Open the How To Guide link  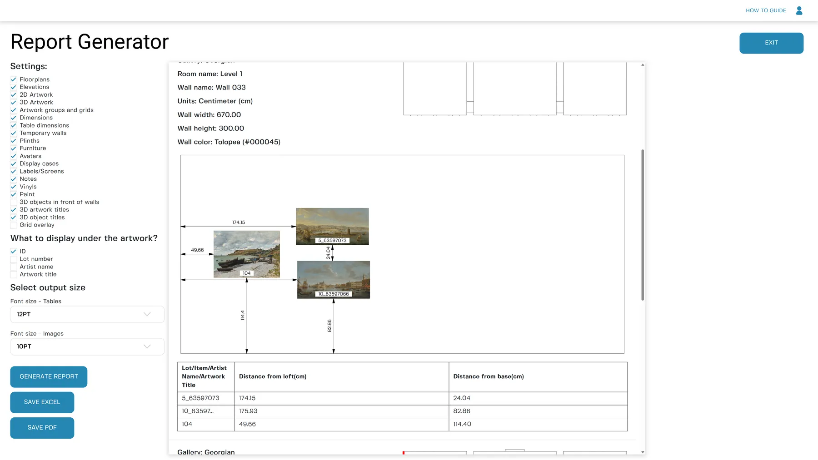pos(766,10)
